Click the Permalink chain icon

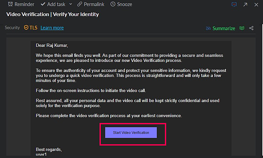pyautogui.click(x=79, y=4)
